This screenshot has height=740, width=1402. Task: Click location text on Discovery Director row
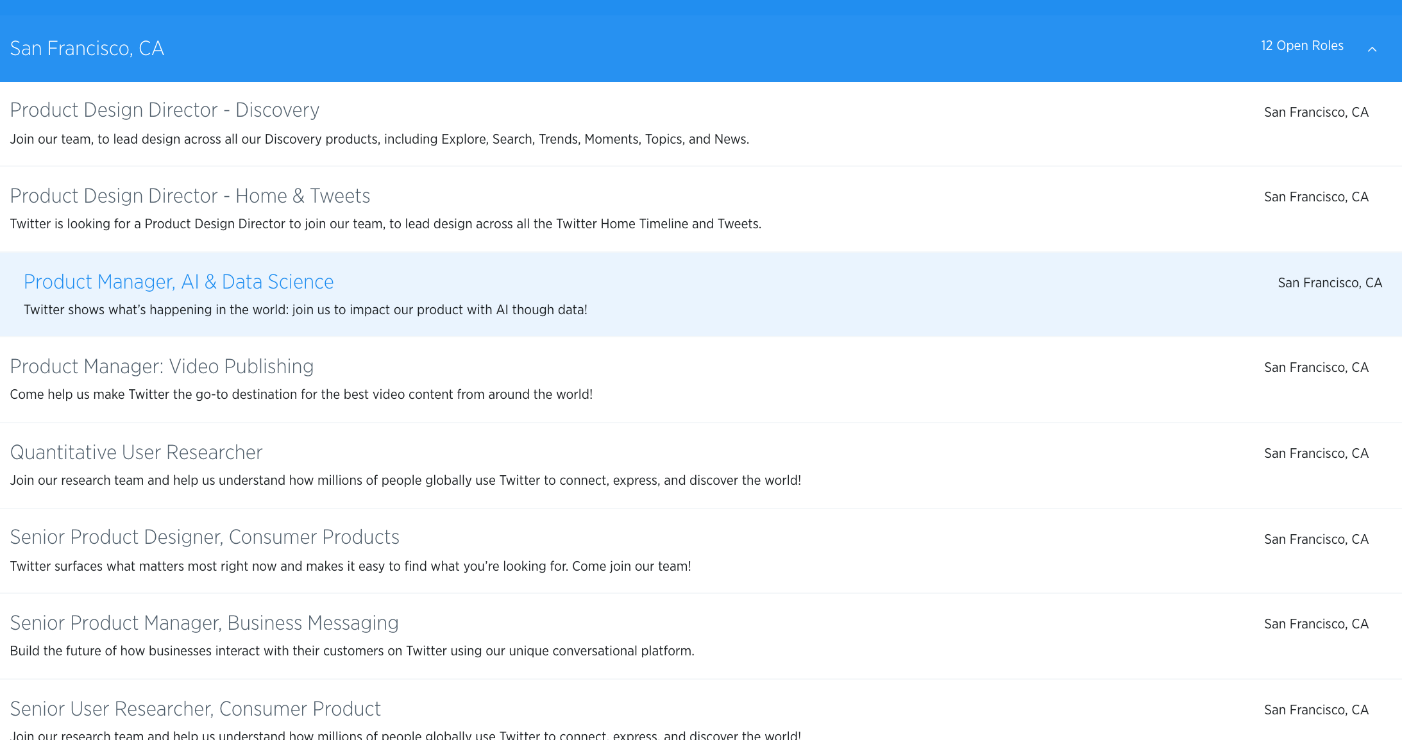pos(1316,112)
